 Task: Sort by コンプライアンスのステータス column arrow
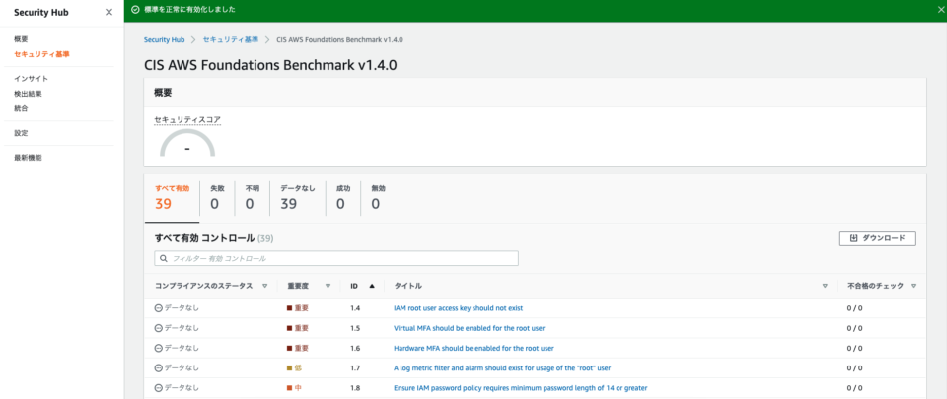265,287
